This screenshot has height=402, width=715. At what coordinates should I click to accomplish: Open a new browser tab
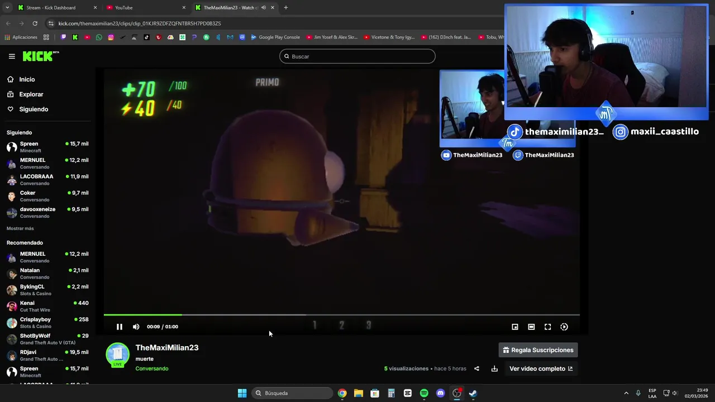285,8
